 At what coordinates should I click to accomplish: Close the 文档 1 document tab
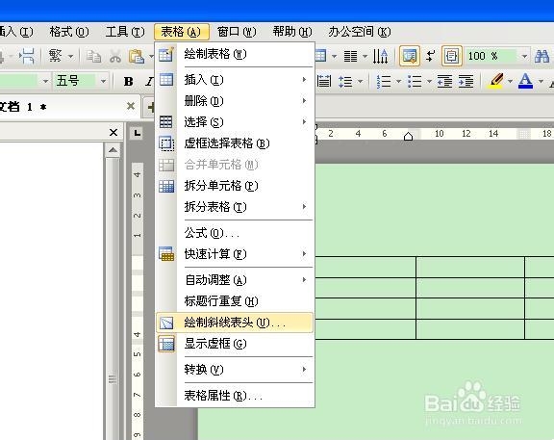(x=131, y=106)
